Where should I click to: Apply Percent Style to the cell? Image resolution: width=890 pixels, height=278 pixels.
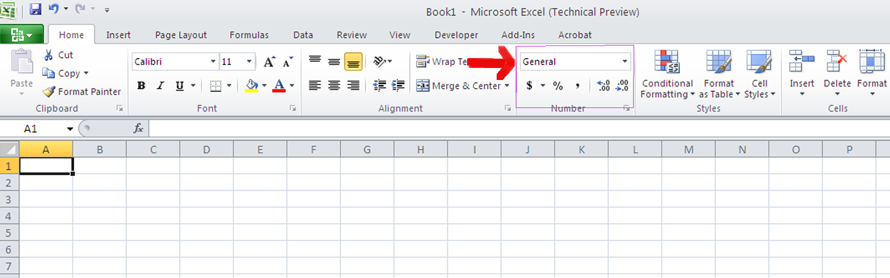pos(558,85)
